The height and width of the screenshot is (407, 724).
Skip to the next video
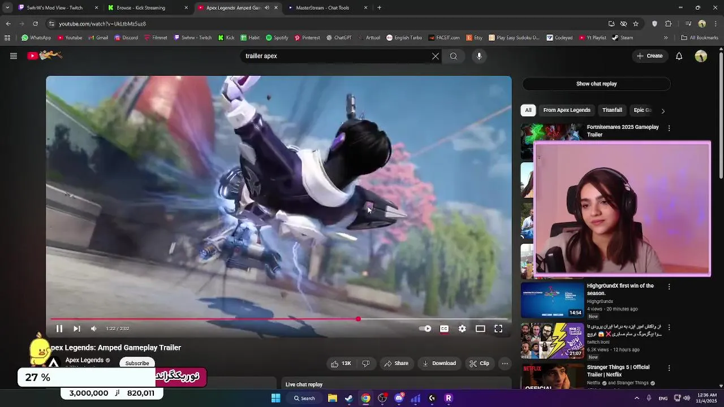tap(77, 328)
